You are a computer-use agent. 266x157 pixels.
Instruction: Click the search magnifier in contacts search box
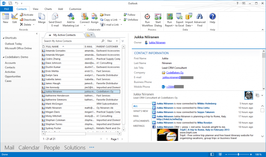[103, 41]
